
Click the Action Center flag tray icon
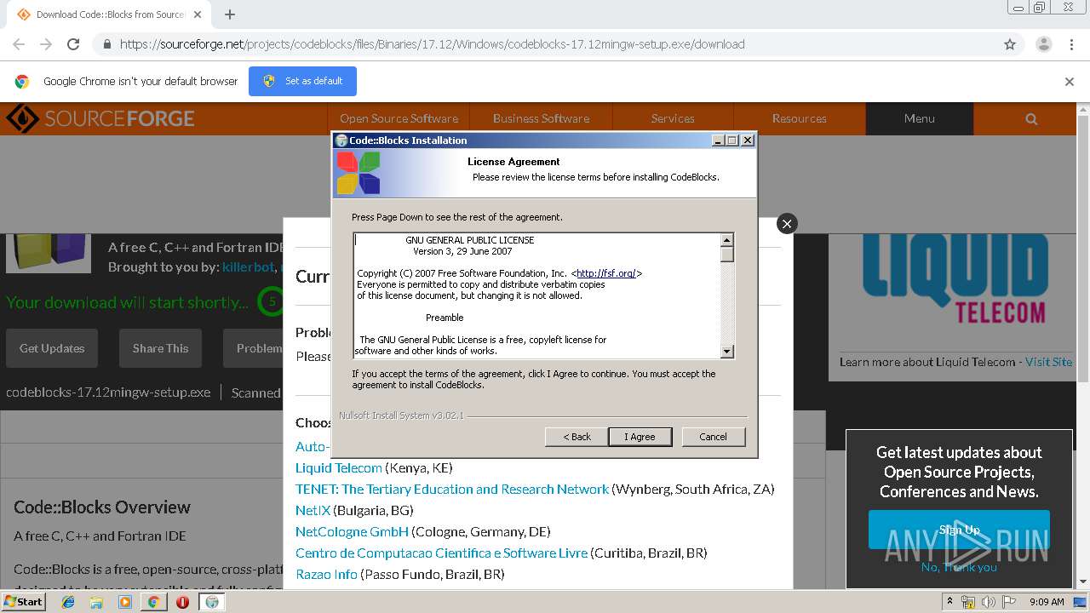(x=1008, y=602)
